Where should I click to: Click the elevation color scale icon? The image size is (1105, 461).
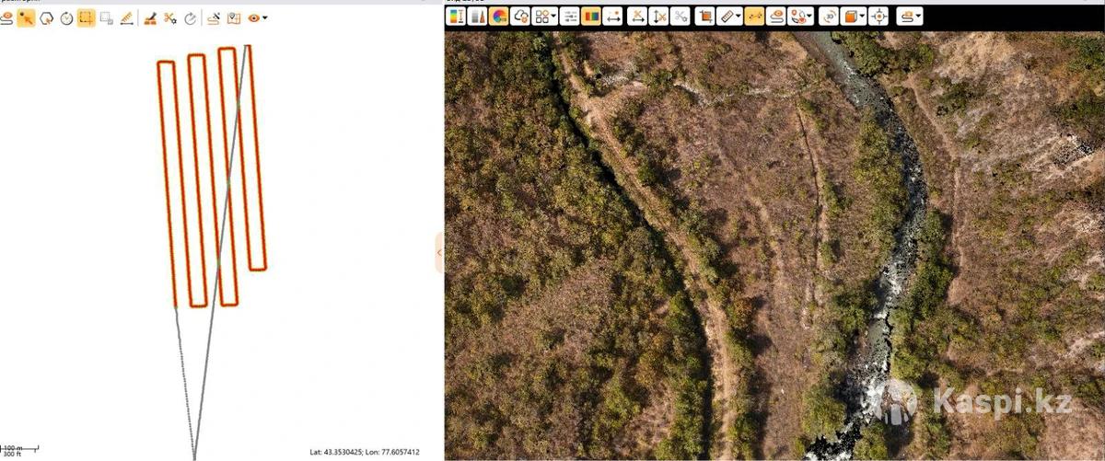[x=456, y=16]
